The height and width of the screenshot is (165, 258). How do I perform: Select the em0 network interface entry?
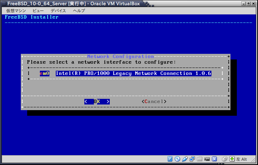(x=44, y=74)
